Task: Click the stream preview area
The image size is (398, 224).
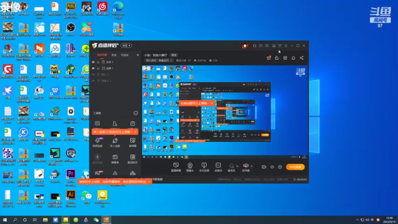Action: pyautogui.click(x=225, y=112)
